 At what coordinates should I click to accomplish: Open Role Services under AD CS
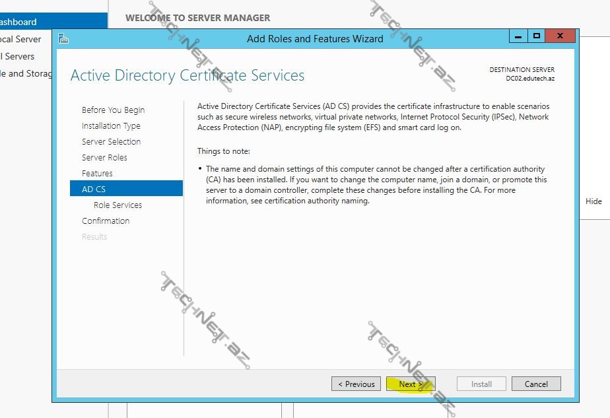[118, 205]
